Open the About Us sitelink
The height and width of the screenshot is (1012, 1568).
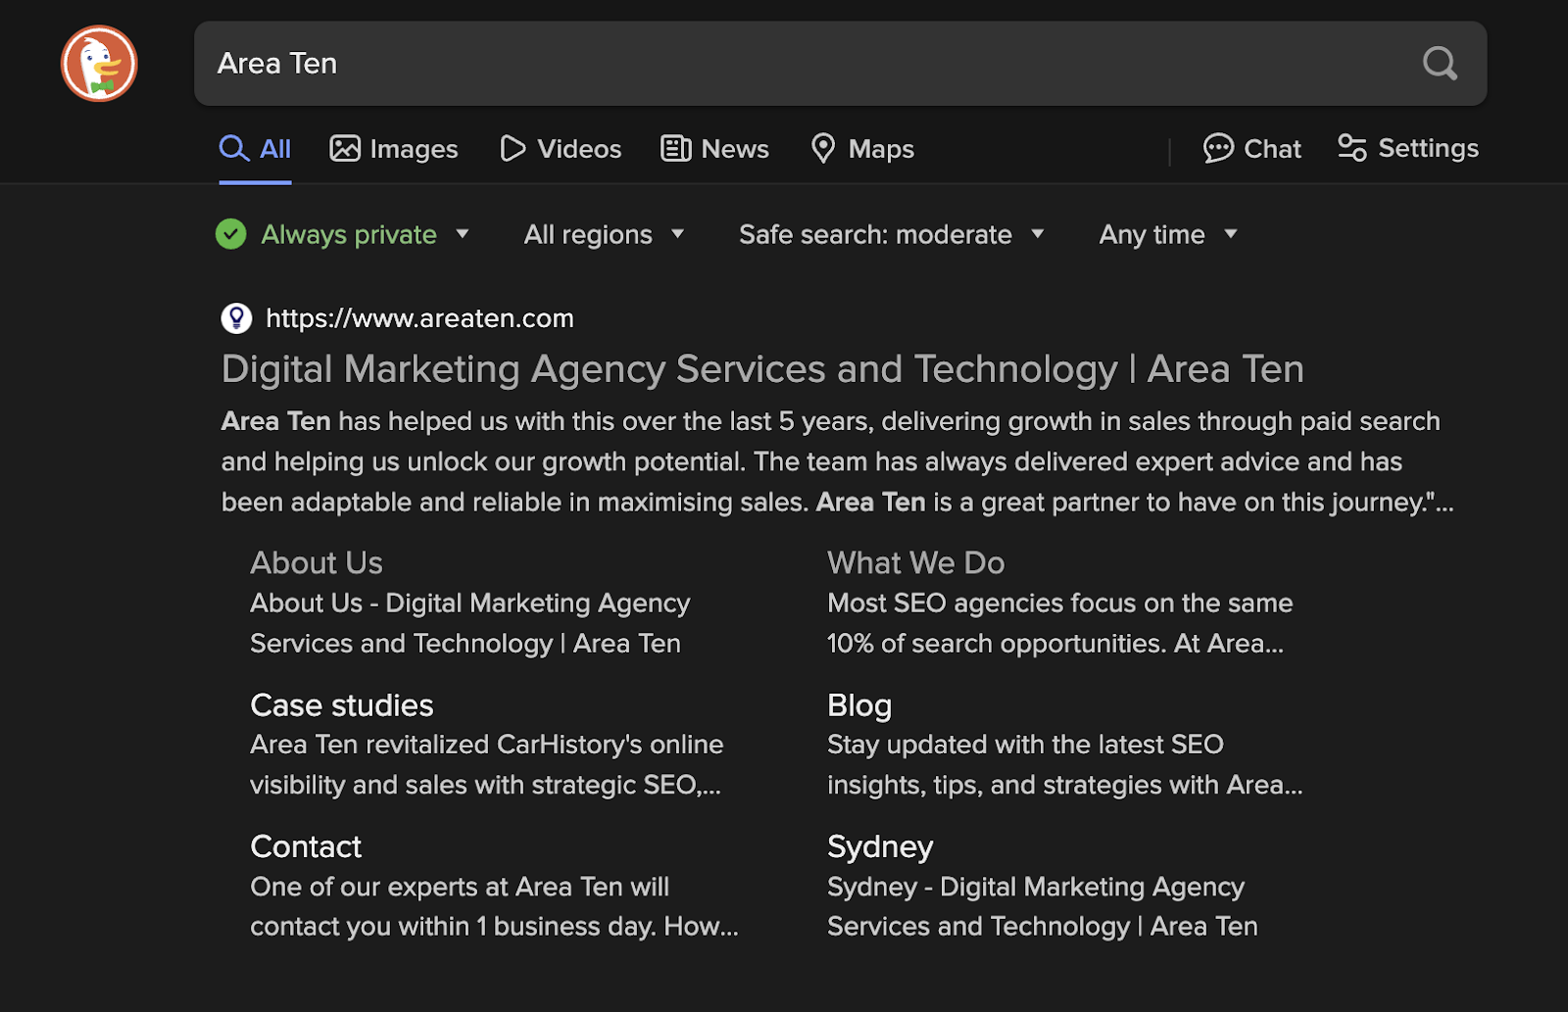[317, 562]
